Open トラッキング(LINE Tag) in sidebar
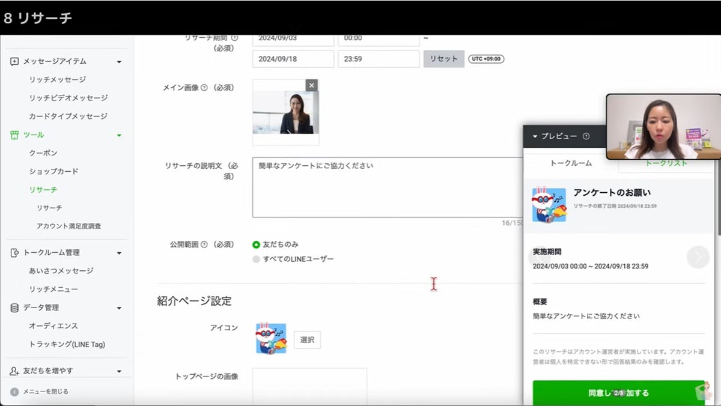Screen dimensions: 721x406 coord(67,345)
